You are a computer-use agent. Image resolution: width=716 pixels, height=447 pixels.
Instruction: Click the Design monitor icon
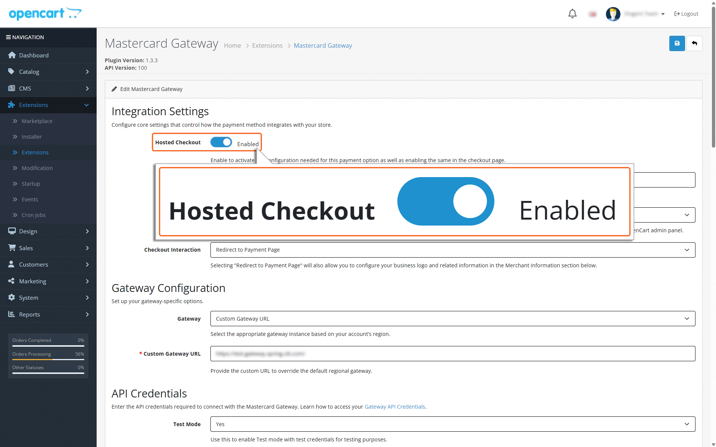click(12, 231)
